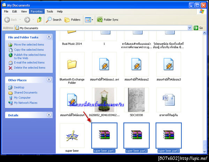Click the Publish globe icon
The height and width of the screenshot is (162, 209).
point(10,55)
